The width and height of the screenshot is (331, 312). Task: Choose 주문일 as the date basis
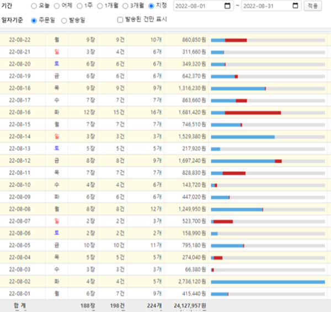coord(34,20)
